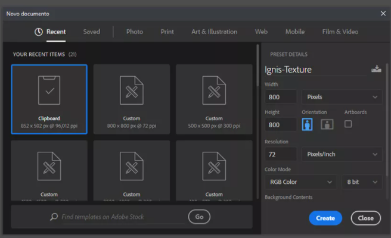The width and height of the screenshot is (391, 238).
Task: Close the Novo documento dialog with X
Action: pyautogui.click(x=383, y=14)
